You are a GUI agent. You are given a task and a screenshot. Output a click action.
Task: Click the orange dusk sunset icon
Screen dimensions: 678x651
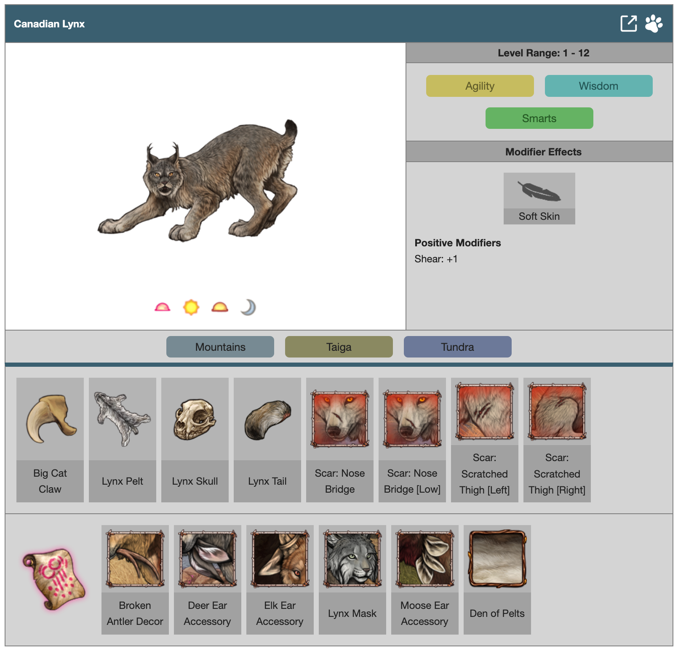(219, 307)
